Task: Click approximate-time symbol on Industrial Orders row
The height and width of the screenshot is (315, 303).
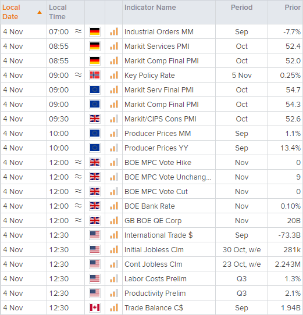Action: click(x=78, y=31)
